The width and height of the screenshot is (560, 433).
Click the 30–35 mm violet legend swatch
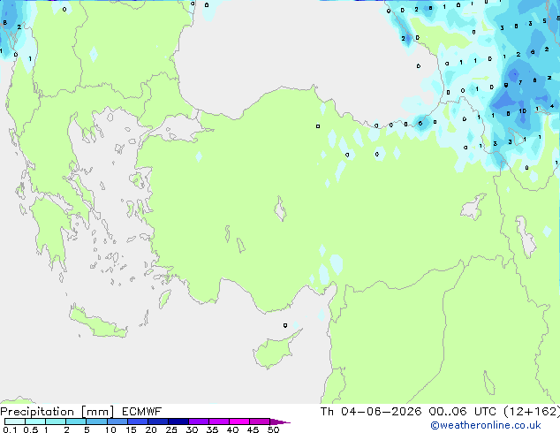click(x=198, y=422)
